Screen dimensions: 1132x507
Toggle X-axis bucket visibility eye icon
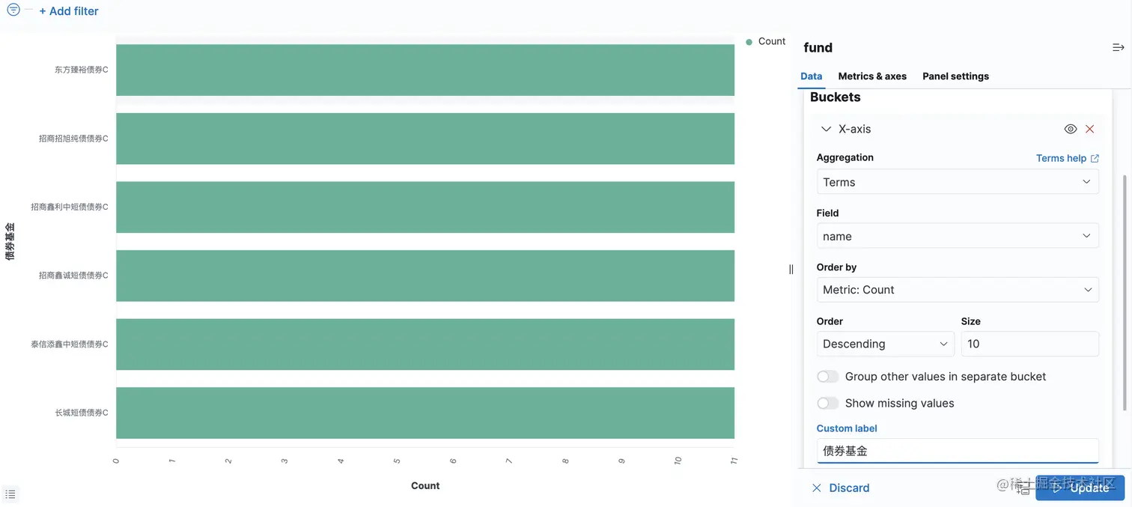pos(1071,129)
